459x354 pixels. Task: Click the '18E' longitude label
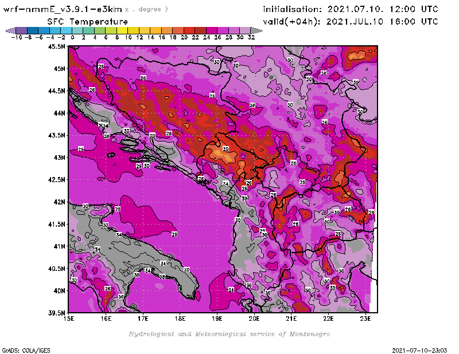tap(180, 318)
